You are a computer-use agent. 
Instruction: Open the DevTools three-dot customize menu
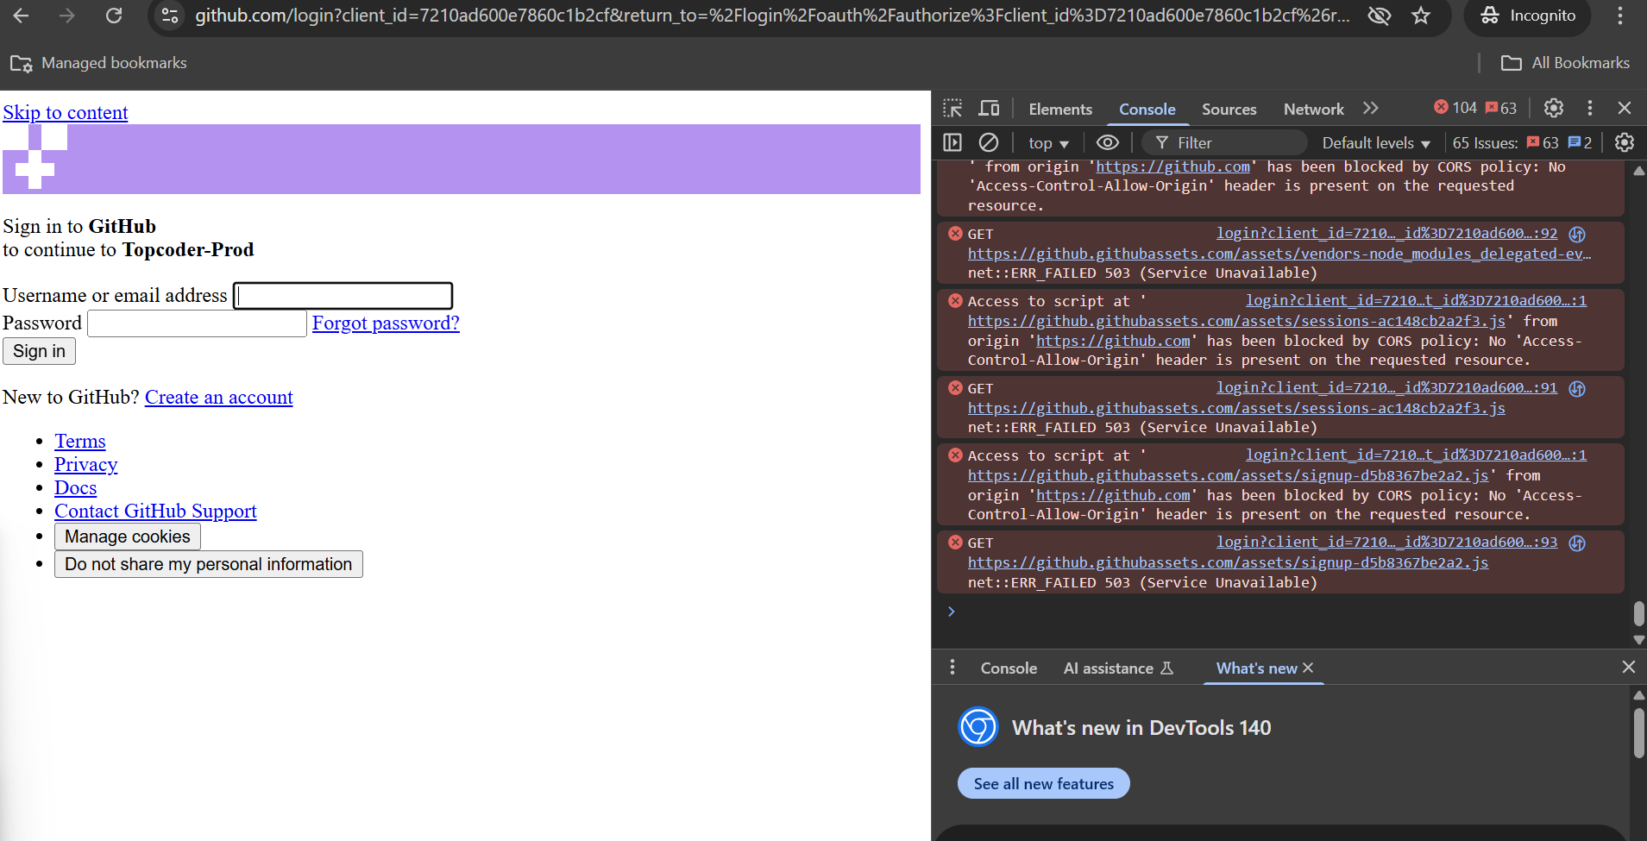(1590, 108)
